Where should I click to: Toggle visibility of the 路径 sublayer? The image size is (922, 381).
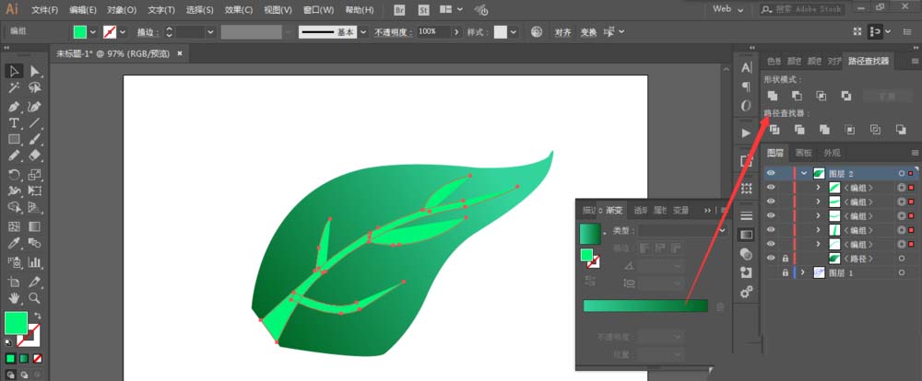[x=772, y=259]
